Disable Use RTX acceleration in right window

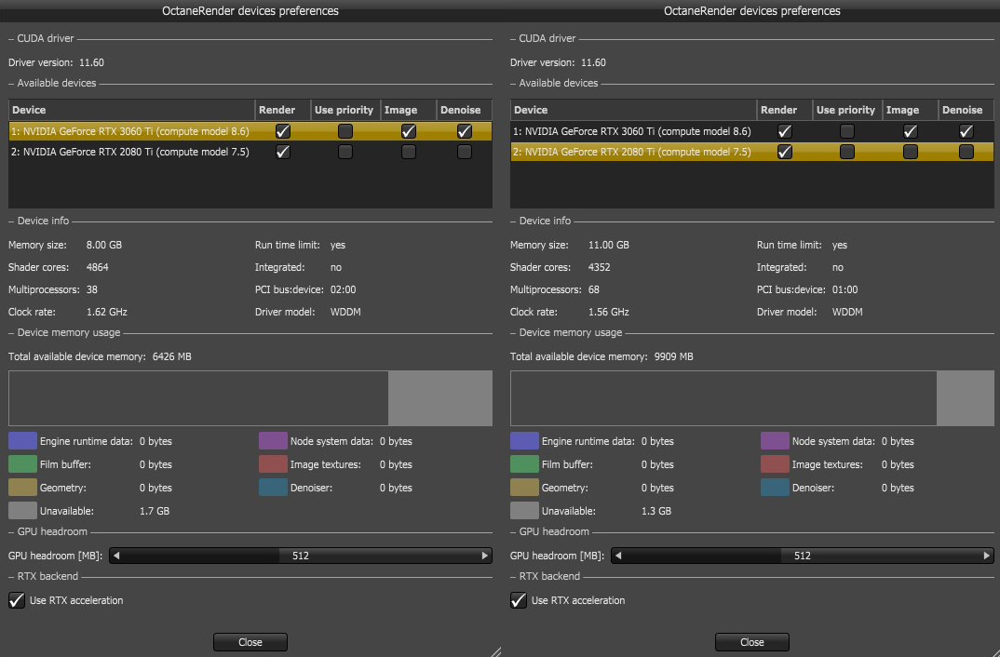tap(519, 600)
